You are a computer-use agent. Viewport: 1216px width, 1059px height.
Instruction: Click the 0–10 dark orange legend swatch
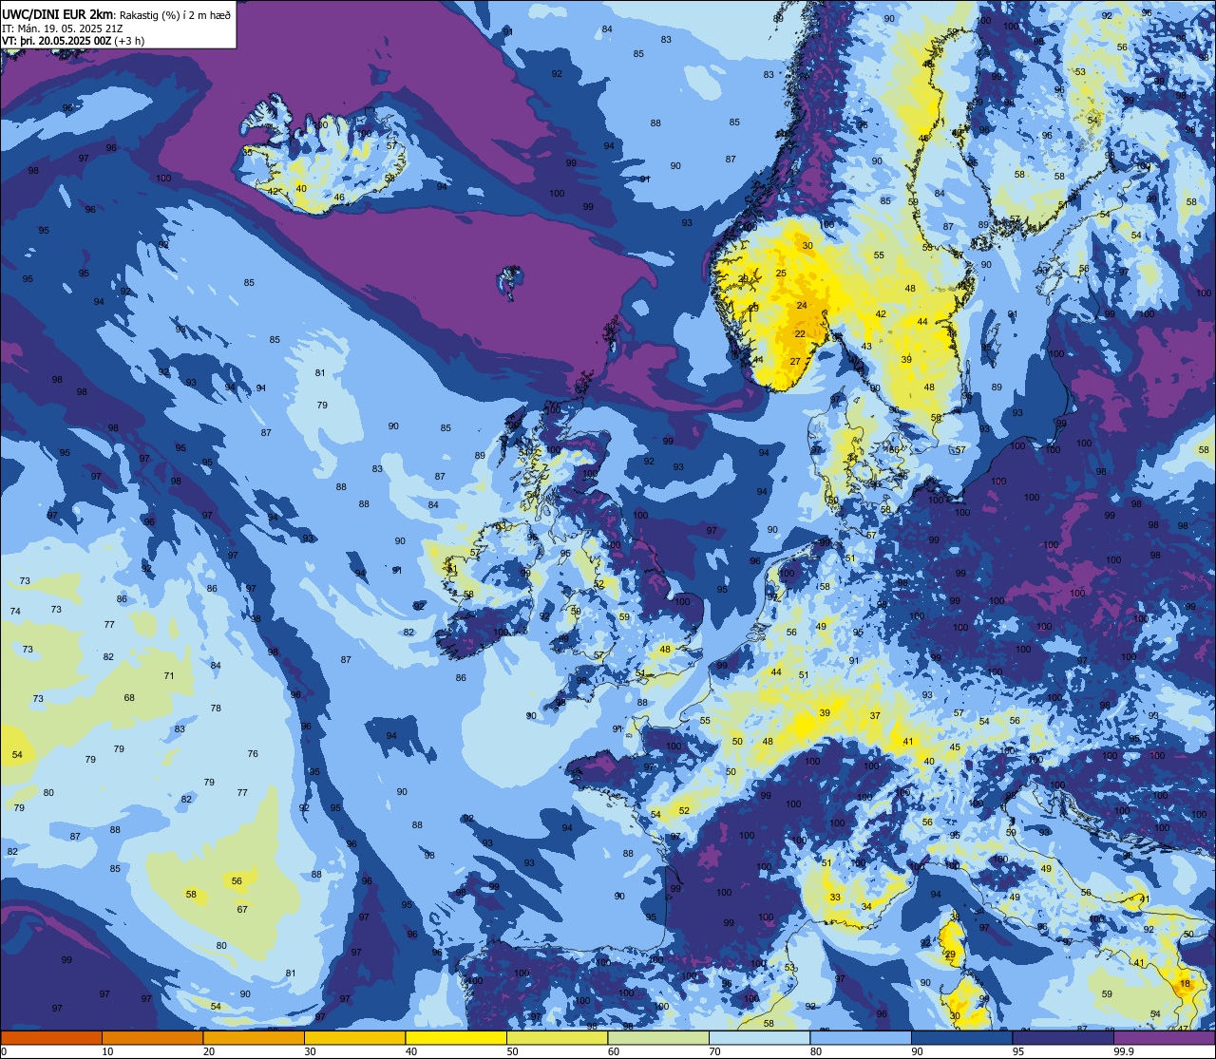click(51, 1037)
